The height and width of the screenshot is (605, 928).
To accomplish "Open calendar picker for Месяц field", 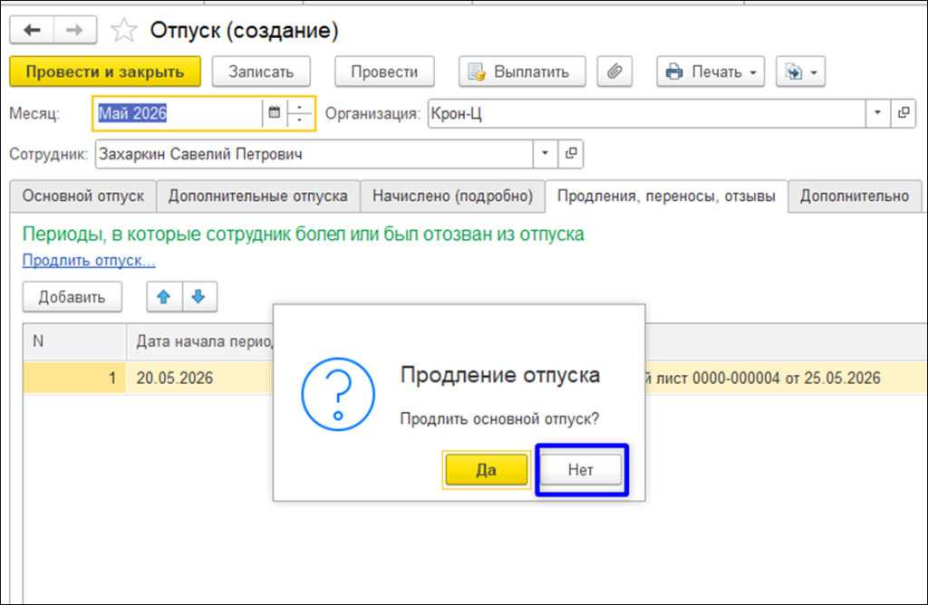I will [x=274, y=113].
